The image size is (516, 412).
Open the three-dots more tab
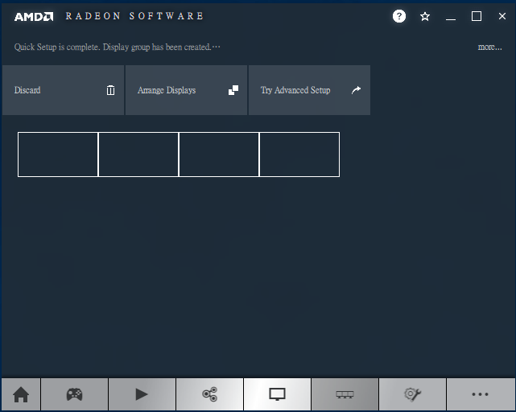click(480, 394)
